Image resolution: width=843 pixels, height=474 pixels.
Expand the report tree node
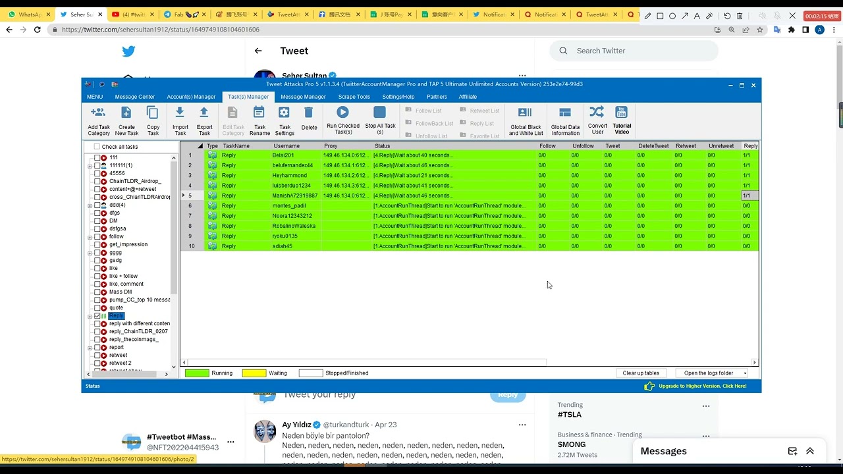[x=90, y=348]
